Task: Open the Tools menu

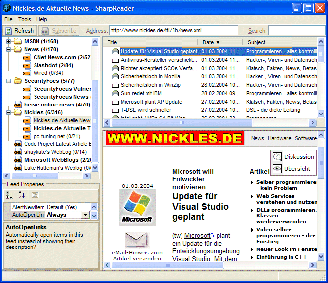Action: point(25,19)
